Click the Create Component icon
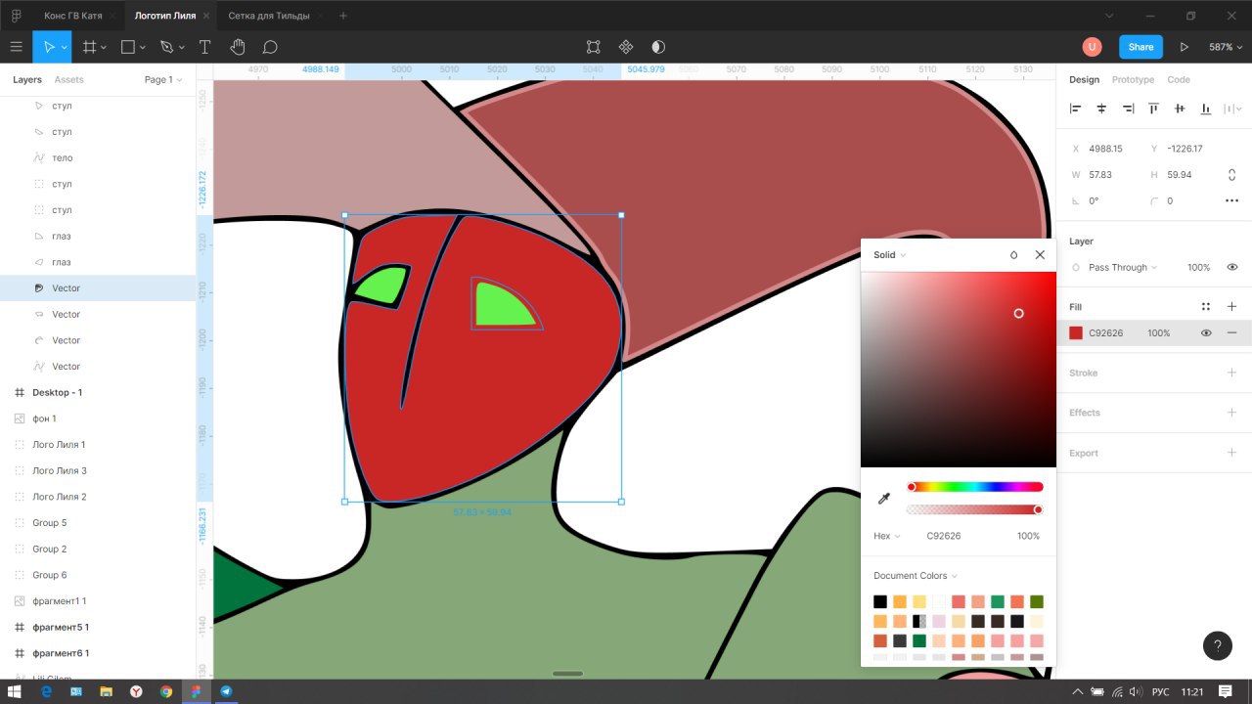The width and height of the screenshot is (1252, 704). click(626, 47)
